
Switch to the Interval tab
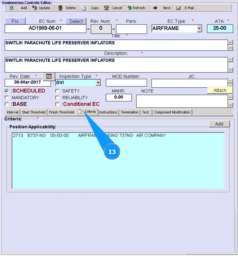tap(13, 112)
